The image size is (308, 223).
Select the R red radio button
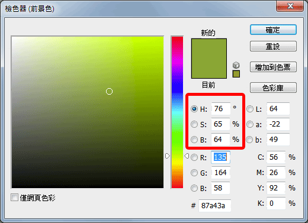pyautogui.click(x=194, y=157)
